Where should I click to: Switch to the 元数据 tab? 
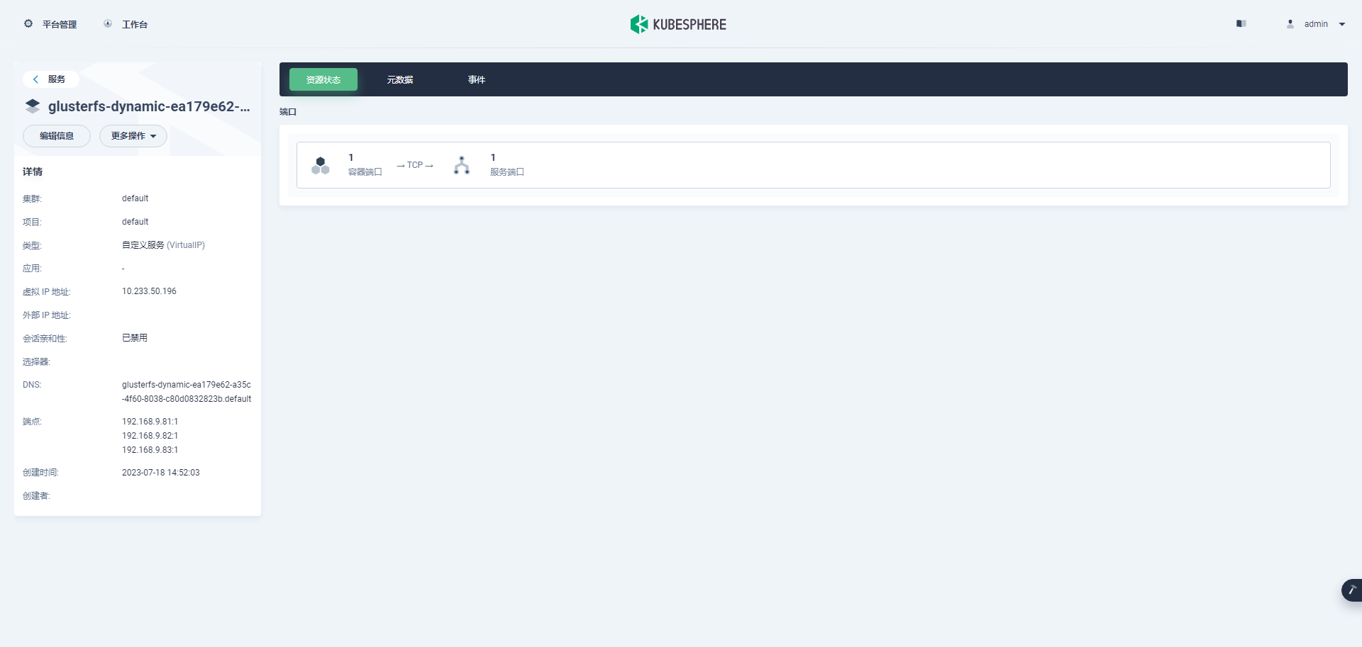coord(400,79)
